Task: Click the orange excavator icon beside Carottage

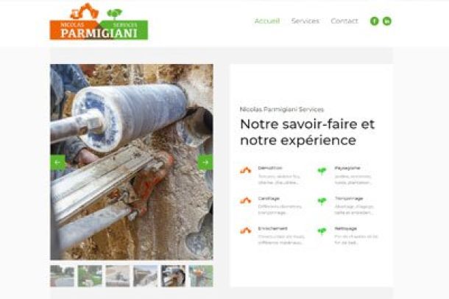Action: point(246,201)
